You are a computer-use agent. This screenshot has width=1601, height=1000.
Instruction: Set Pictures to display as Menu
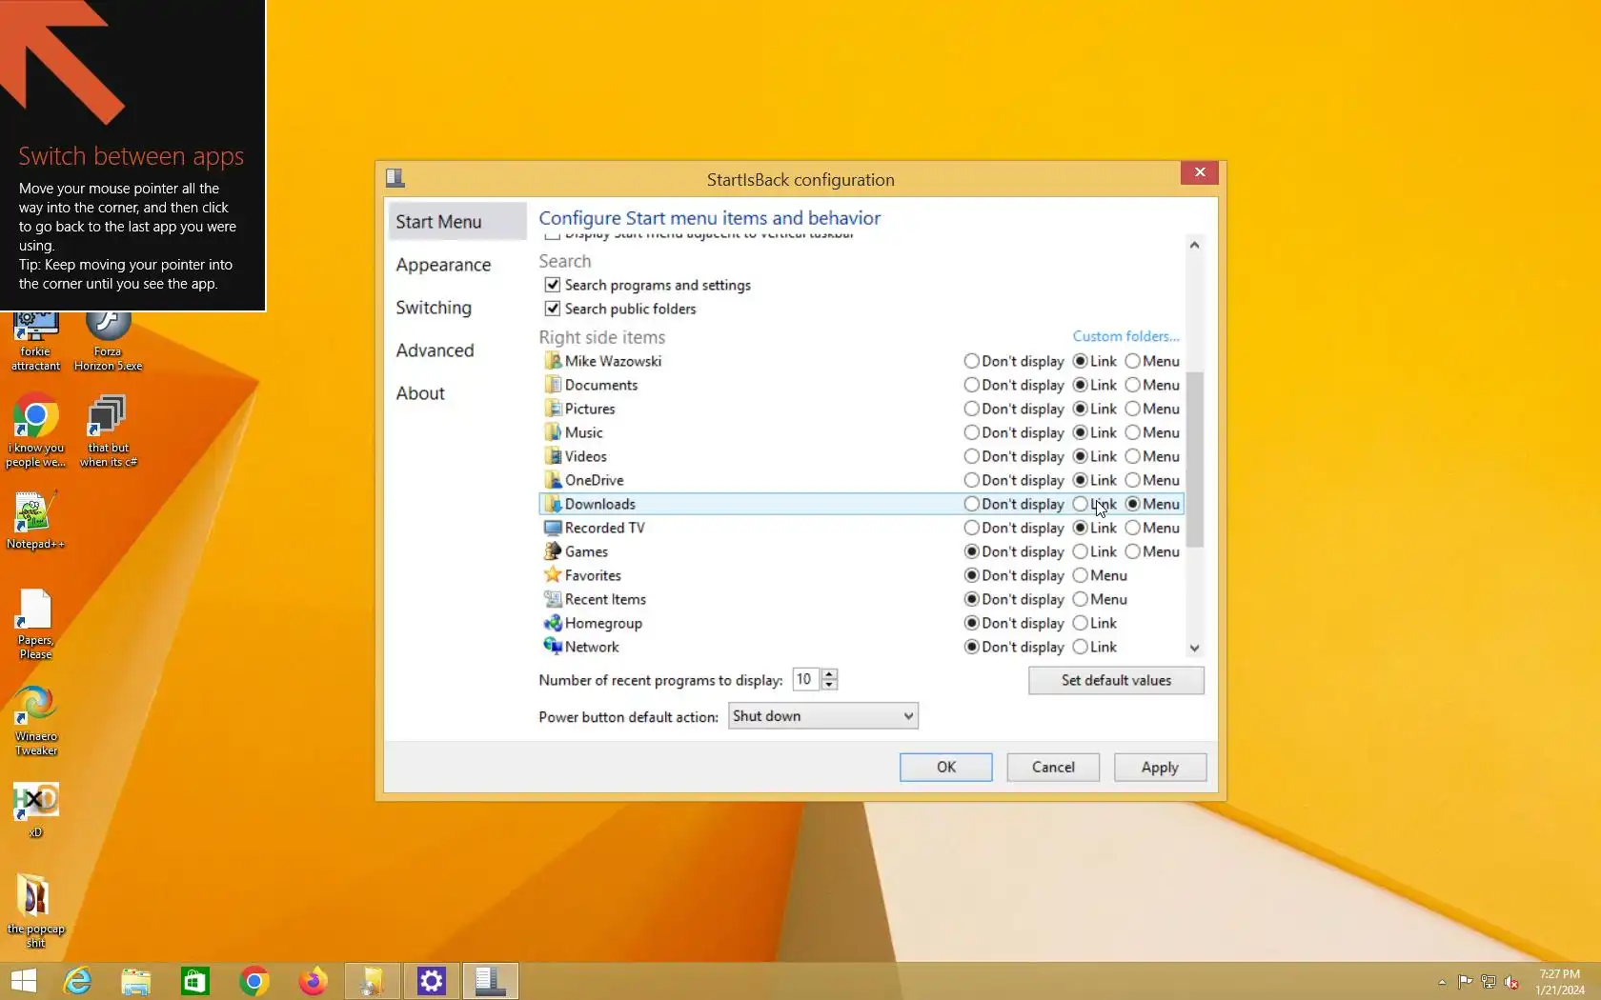point(1132,409)
